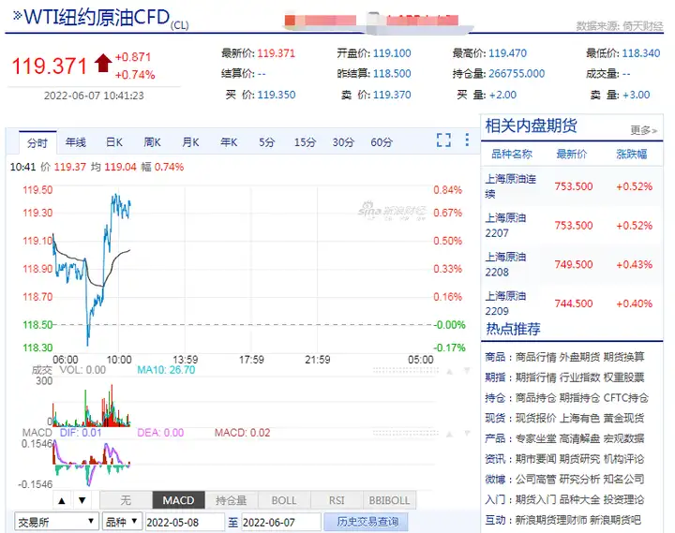Open the 权重股票 link
This screenshot has height=533, width=675.
pyautogui.click(x=623, y=378)
